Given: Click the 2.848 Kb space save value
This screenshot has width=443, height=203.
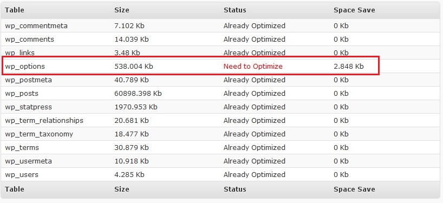Looking at the screenshot, I should coord(349,67).
